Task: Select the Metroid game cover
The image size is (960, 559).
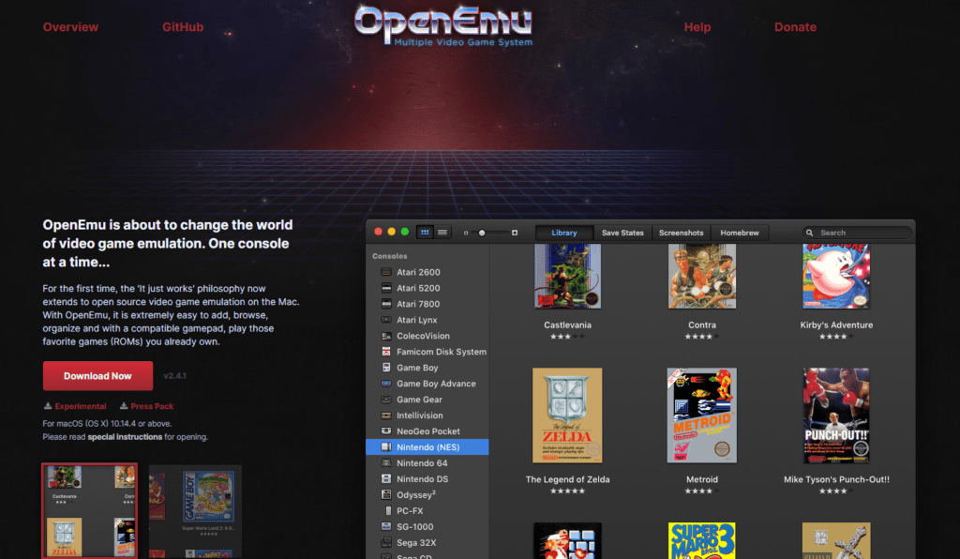Action: coord(701,415)
